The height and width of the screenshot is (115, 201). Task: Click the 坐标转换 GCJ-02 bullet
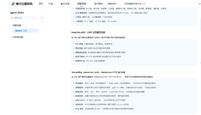(102, 105)
